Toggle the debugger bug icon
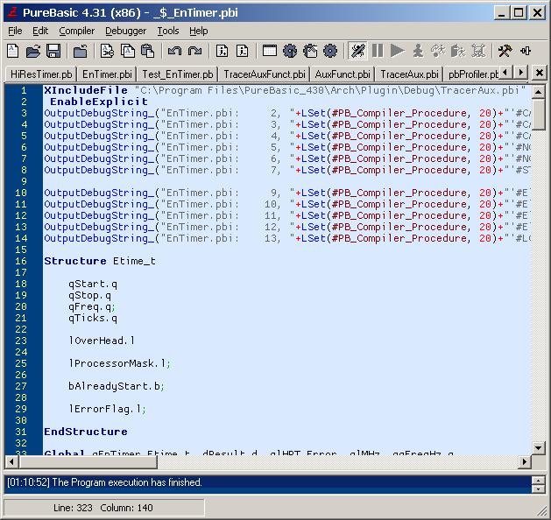This screenshot has width=551, height=520. (x=357, y=51)
